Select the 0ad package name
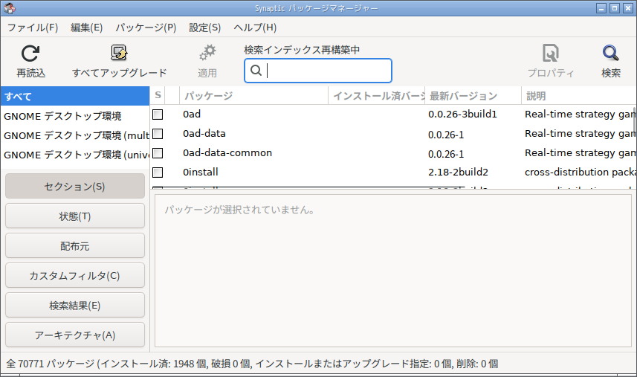Viewport: 637px width, 377px height. pos(192,115)
